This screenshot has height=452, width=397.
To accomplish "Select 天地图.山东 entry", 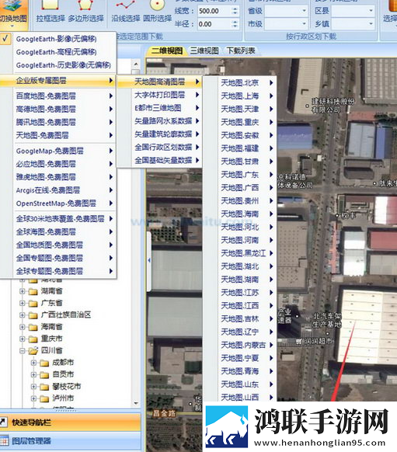I will click(x=240, y=384).
